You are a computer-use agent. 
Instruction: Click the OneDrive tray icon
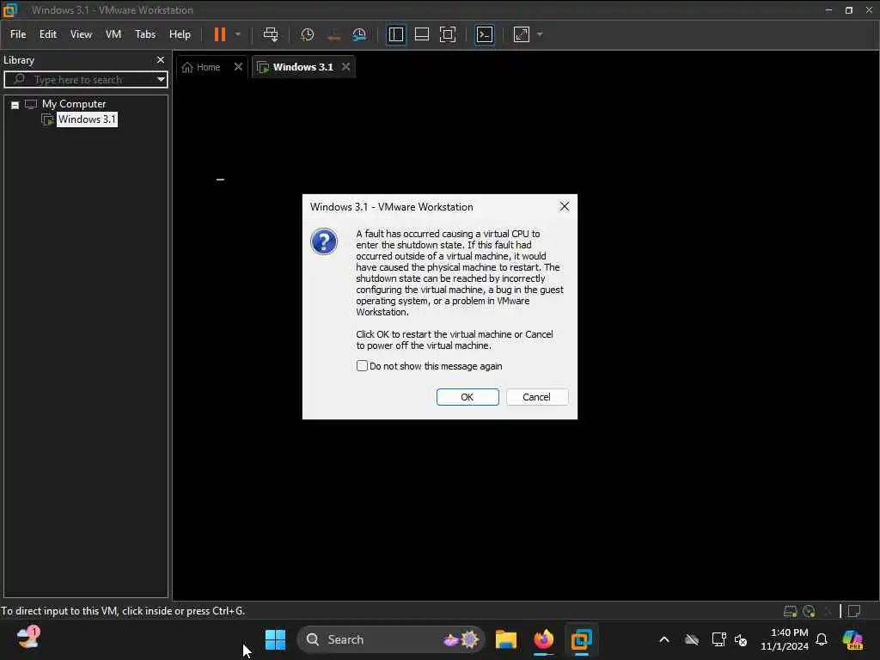(692, 639)
